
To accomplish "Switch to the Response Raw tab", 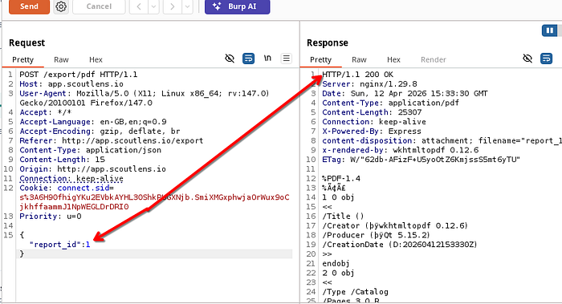I will (359, 60).
